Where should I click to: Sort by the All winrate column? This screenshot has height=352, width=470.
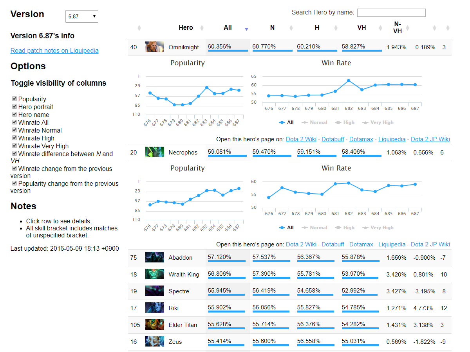click(228, 28)
